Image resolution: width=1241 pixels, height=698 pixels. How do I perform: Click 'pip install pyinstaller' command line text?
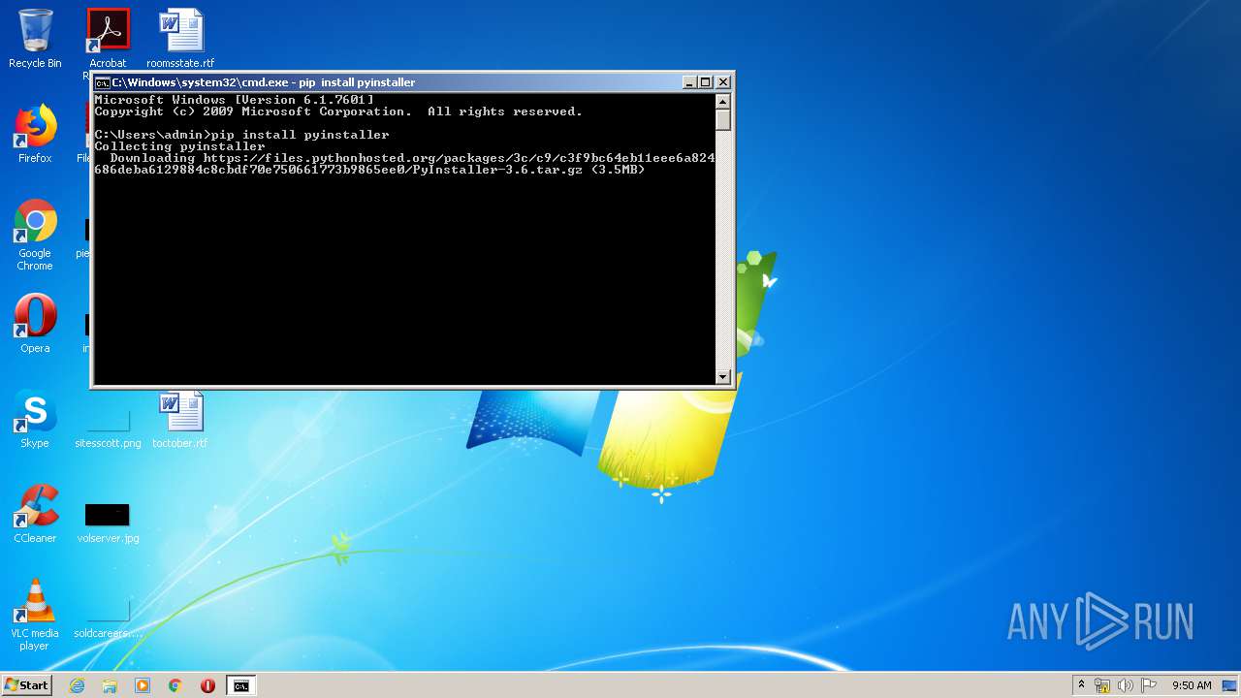pos(301,135)
